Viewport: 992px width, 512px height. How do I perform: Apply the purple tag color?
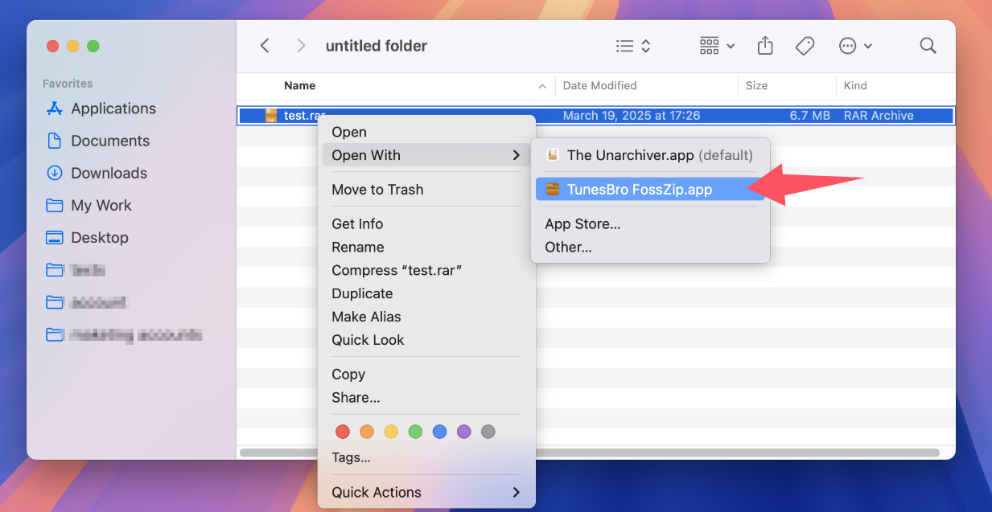[463, 432]
